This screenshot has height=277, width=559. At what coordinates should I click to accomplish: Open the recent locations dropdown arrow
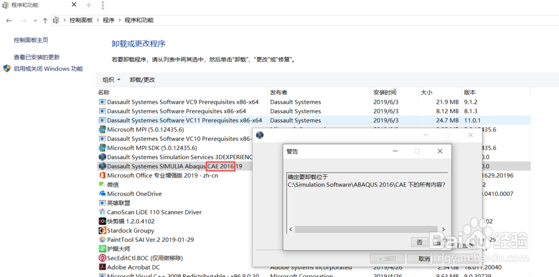click(35, 21)
